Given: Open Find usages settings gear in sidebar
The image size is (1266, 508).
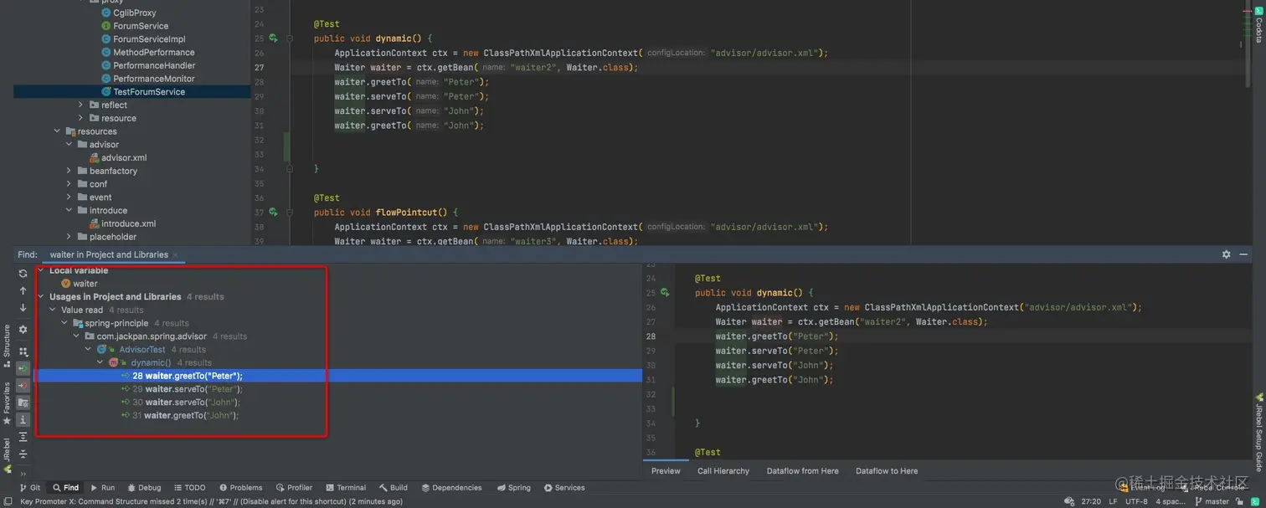Looking at the screenshot, I should click(x=23, y=330).
